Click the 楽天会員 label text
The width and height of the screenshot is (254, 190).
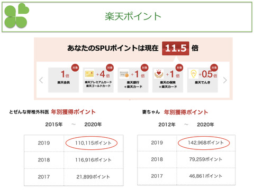click(63, 82)
